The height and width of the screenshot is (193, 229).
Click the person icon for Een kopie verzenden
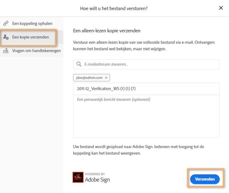click(x=6, y=37)
